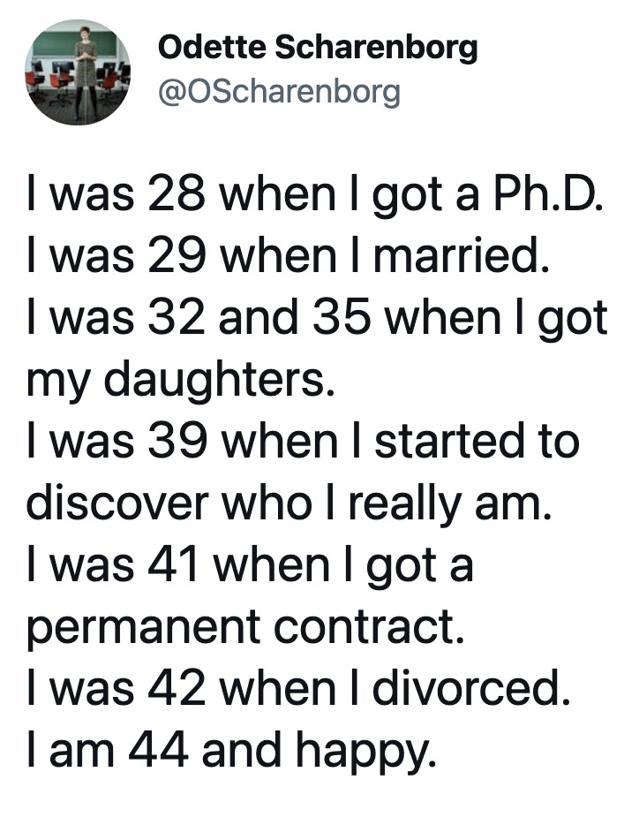
Task: Click the line 'I was 32 and 35 when I got'
Action: click(318, 319)
